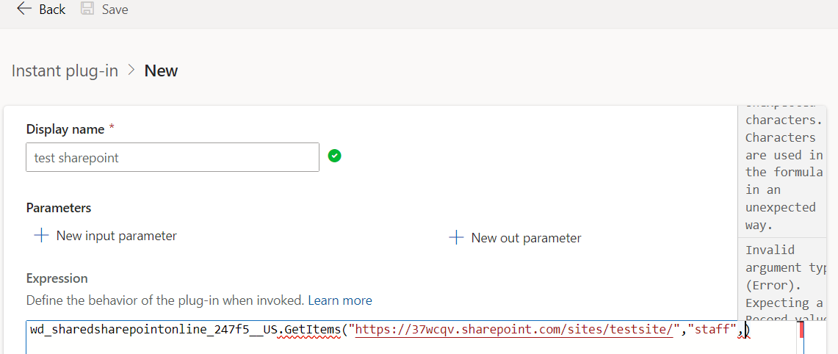
Task: Open the Instant plug-in breadcrumb
Action: 65,71
